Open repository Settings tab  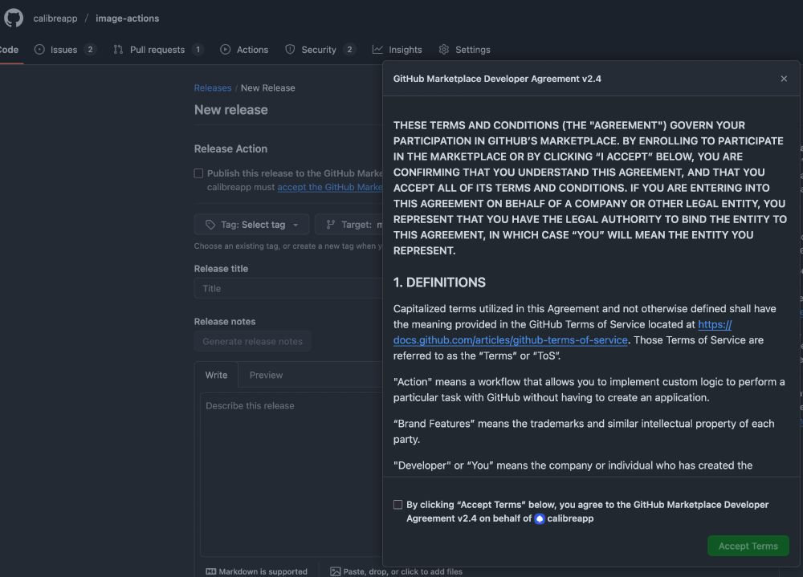point(464,50)
